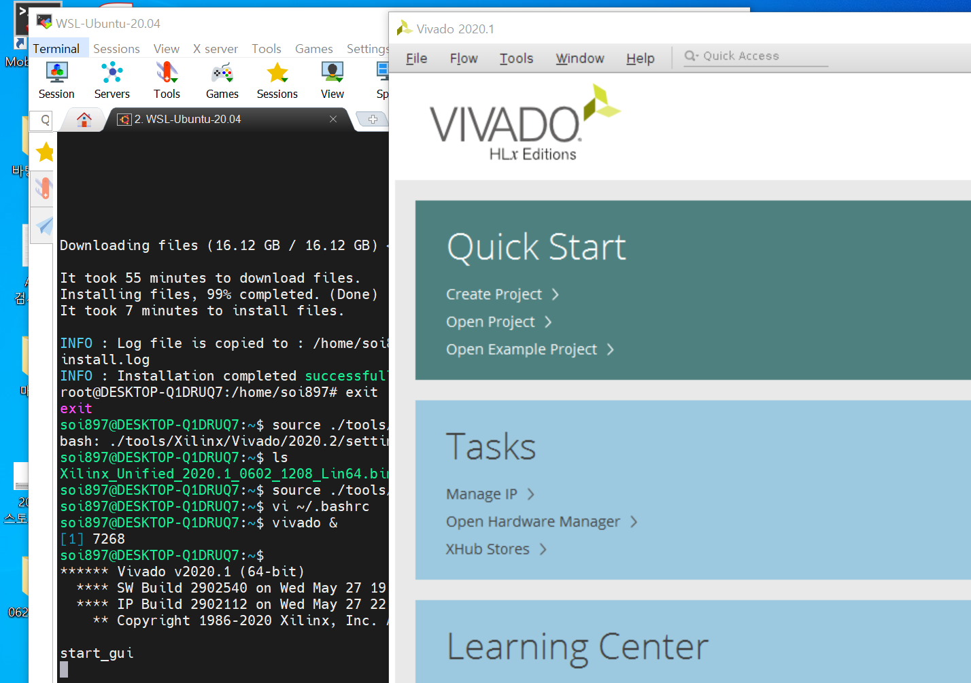Click the Sessions star toolbar icon

pyautogui.click(x=277, y=81)
